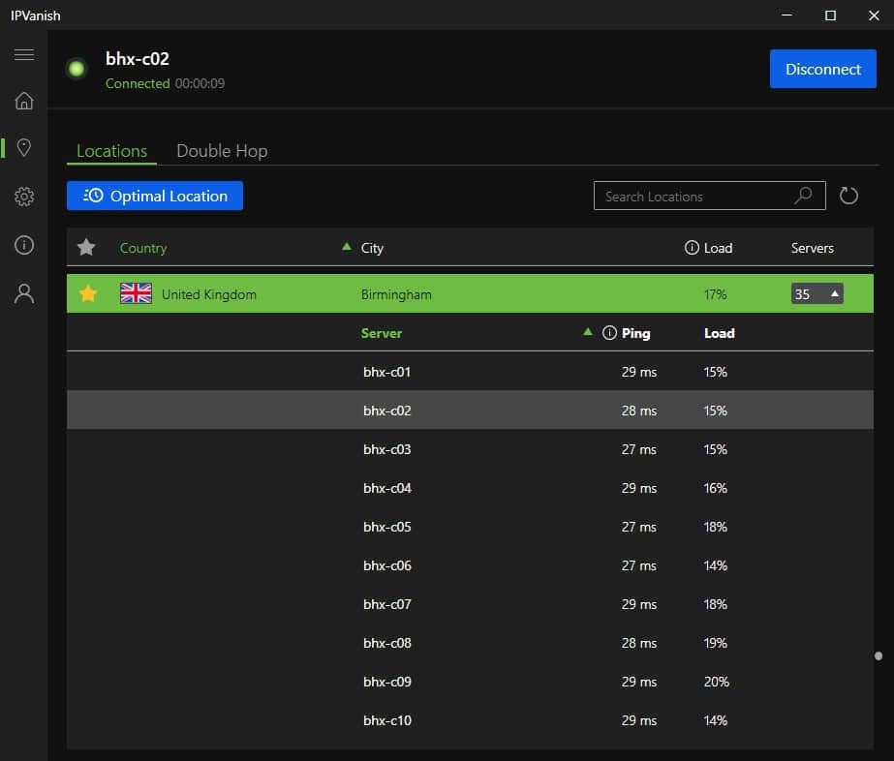Click the Optimal Location button
Screen dimensions: 894x761
pos(155,196)
